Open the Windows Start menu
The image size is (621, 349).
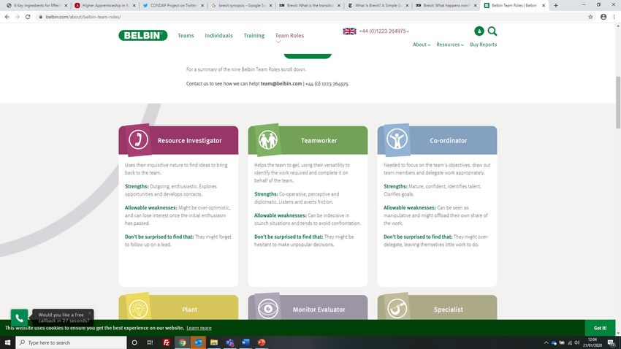point(7,342)
